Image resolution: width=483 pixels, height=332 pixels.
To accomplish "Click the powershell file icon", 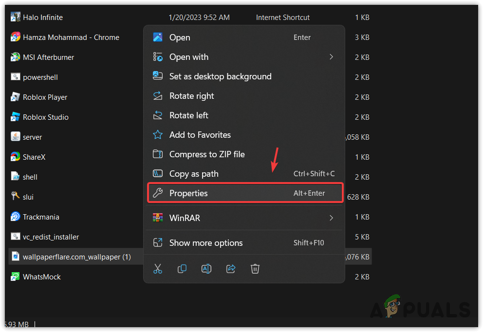I will pyautogui.click(x=16, y=77).
